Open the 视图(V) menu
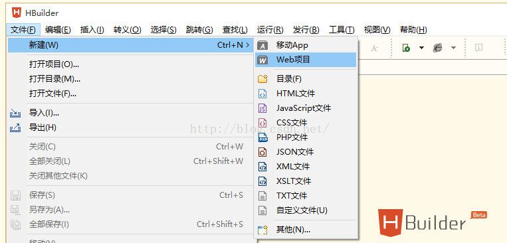The image size is (507, 243). (x=377, y=30)
